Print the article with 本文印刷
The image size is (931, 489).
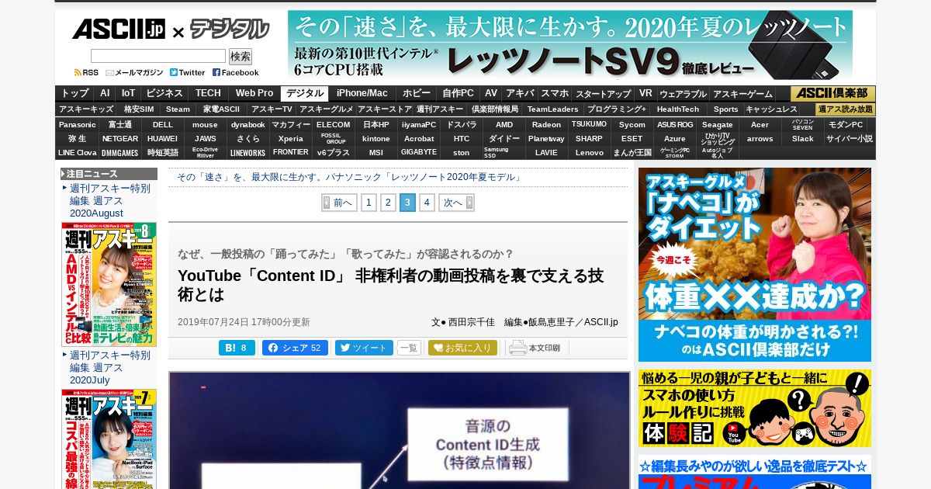click(x=535, y=348)
